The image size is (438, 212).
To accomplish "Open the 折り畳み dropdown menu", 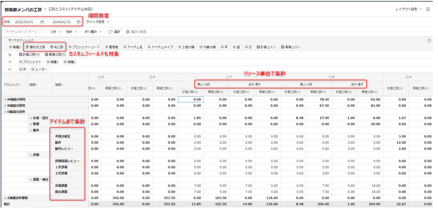I will pyautogui.click(x=93, y=32).
